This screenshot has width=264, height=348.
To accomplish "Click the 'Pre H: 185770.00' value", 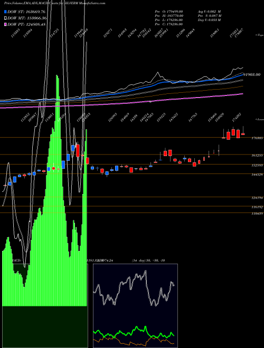I will coord(169,16).
